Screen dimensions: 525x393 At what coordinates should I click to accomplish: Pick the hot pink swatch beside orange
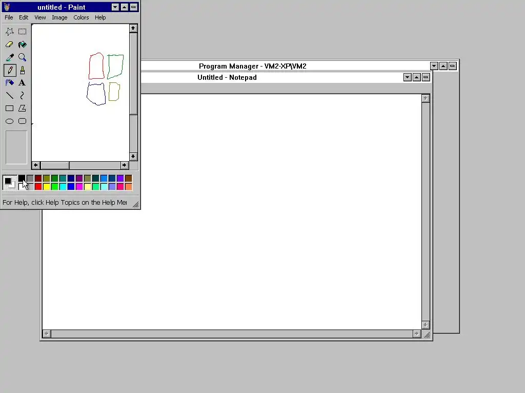click(x=120, y=186)
